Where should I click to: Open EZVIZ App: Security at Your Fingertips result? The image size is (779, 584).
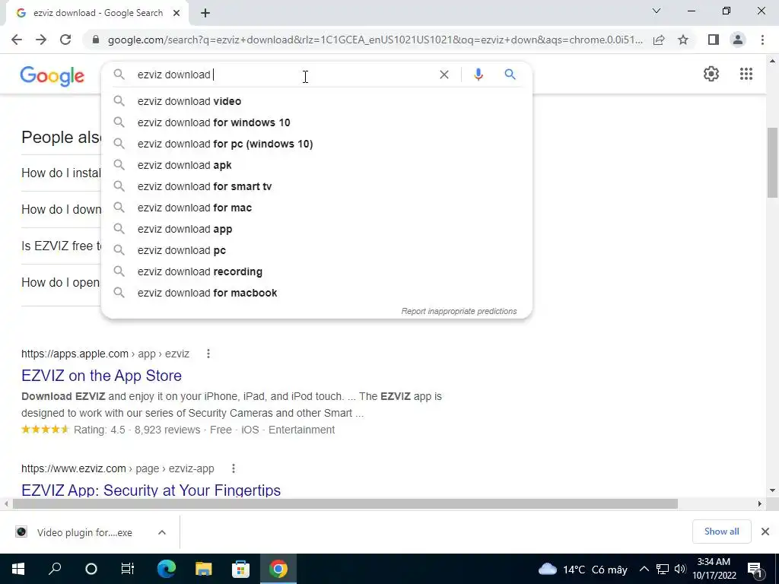151,490
